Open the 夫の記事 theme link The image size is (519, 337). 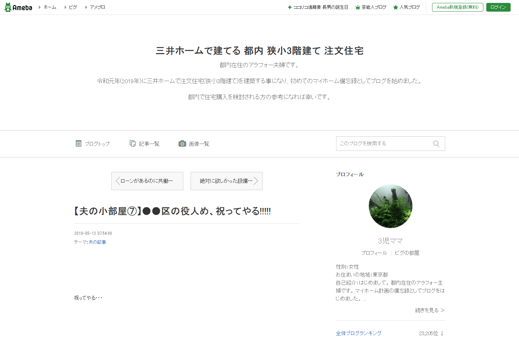coord(97,242)
